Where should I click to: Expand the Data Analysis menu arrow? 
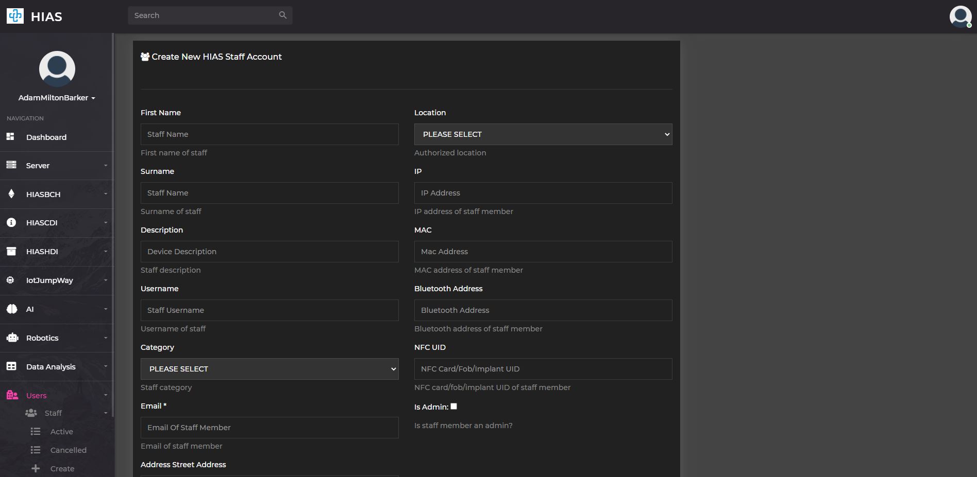(106, 366)
